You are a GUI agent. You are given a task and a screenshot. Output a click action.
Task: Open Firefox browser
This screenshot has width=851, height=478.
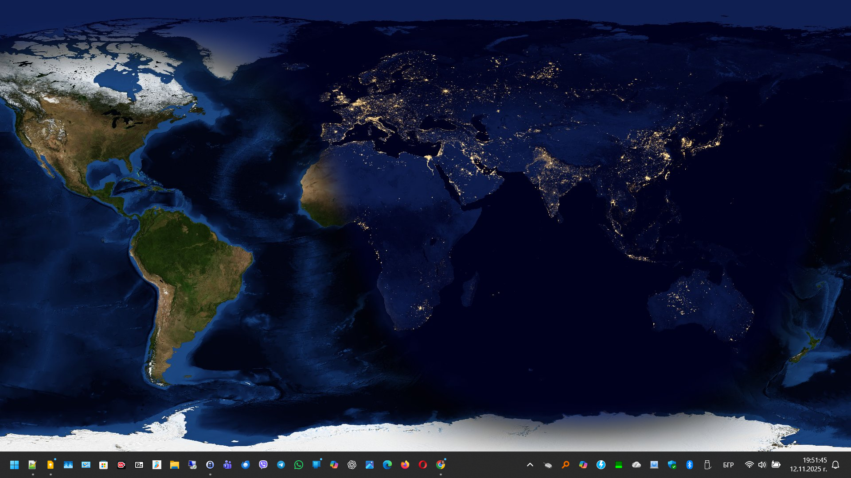click(405, 465)
